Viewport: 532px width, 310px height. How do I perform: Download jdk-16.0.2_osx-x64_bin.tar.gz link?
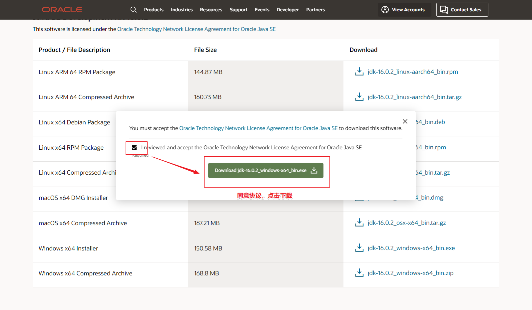(407, 223)
